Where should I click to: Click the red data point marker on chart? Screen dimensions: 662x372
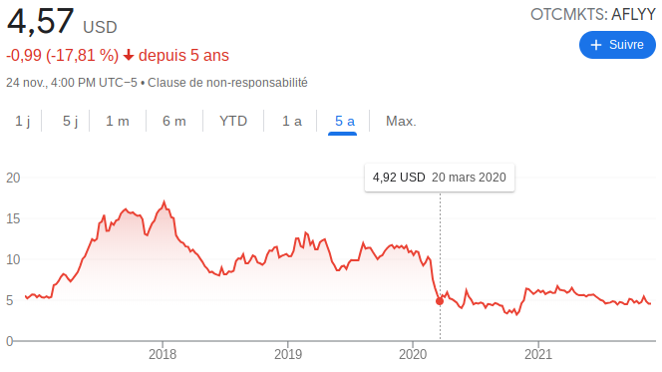[x=440, y=301]
